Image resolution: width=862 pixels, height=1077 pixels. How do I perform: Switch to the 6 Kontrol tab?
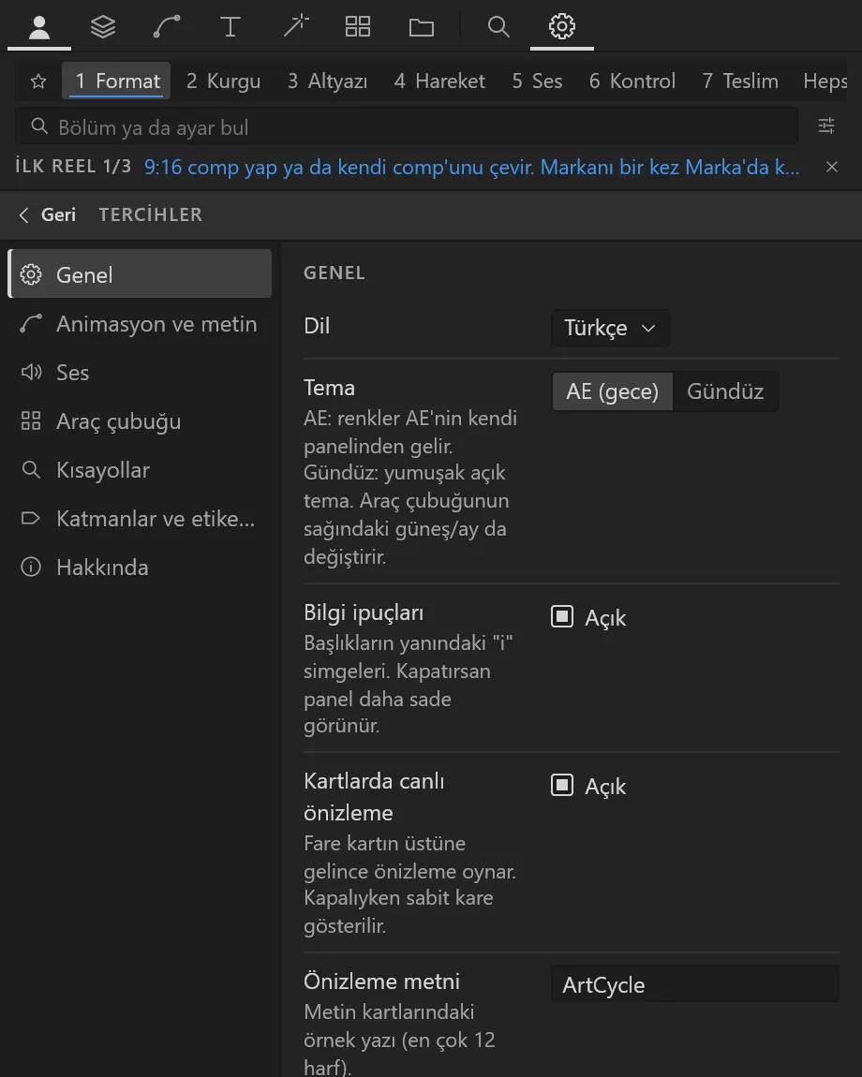coord(632,81)
